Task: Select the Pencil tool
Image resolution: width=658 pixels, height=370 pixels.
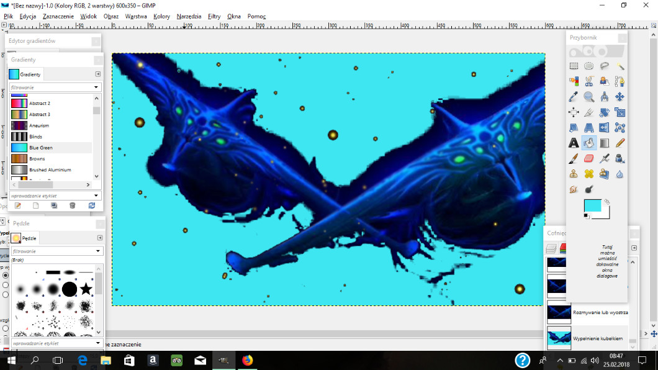Action: click(620, 143)
